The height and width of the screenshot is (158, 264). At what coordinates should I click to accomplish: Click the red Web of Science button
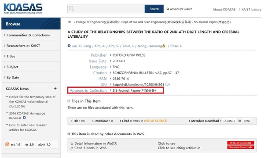click(x=241, y=143)
